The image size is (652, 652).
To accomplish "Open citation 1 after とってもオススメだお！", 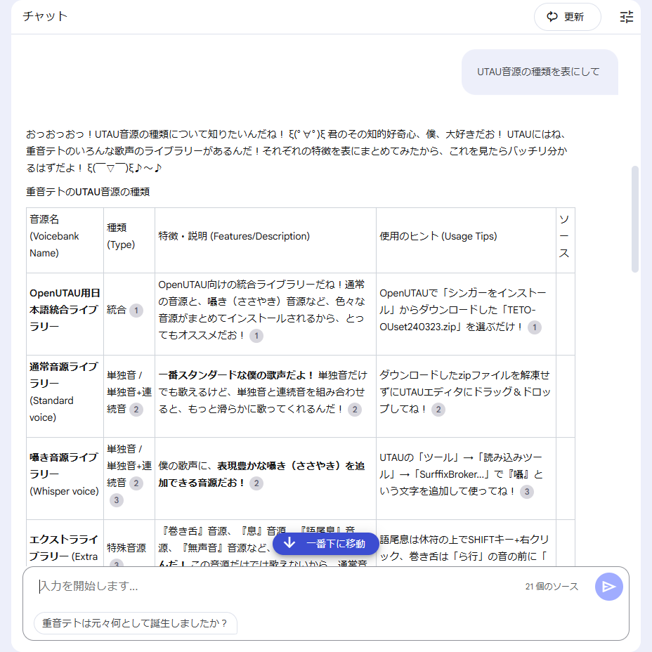I will pyautogui.click(x=256, y=336).
